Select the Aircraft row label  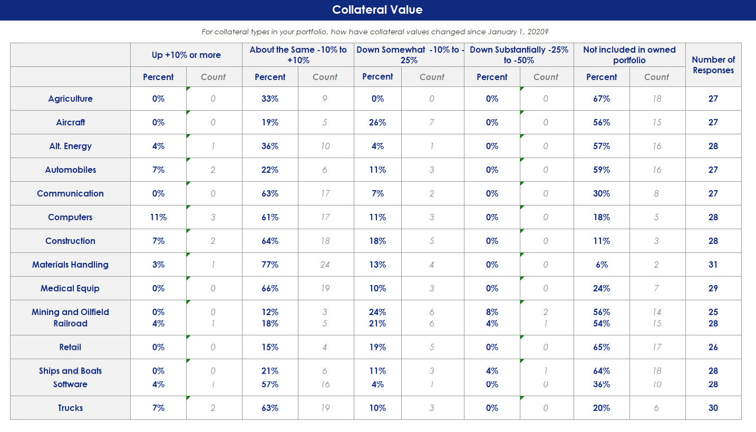click(x=70, y=122)
